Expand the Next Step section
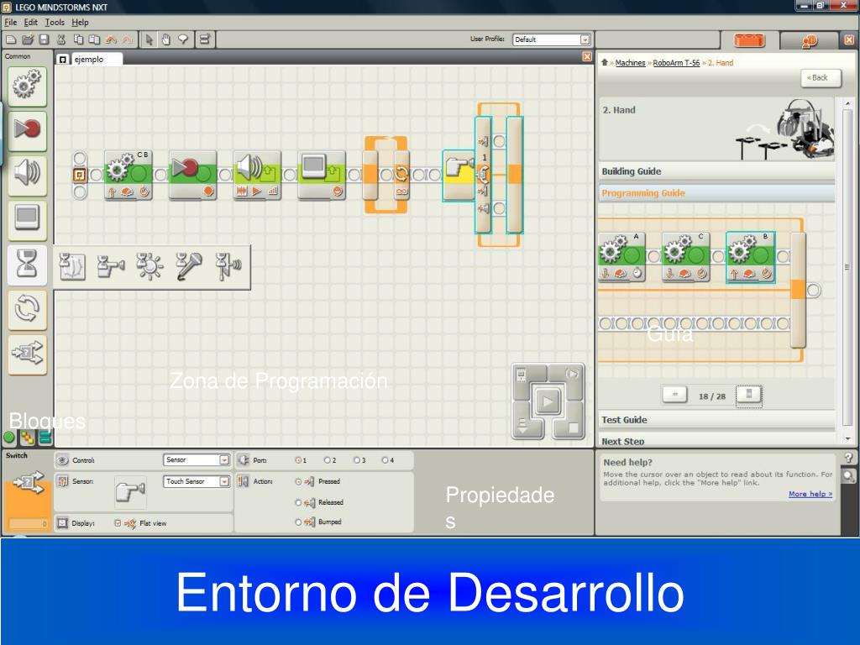 click(717, 440)
